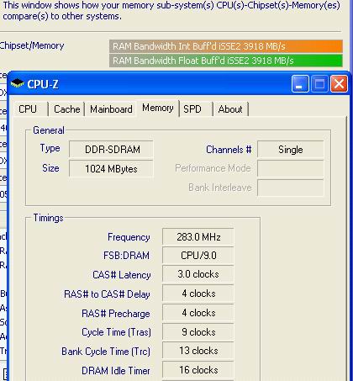Click the RAS# to CAS# Delay label
The image size is (353, 381).
coord(107,294)
